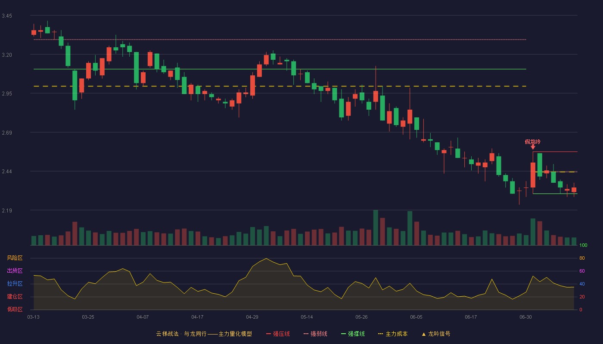
Task: Select the magenta 60 indicator axis value
Action: [582, 271]
